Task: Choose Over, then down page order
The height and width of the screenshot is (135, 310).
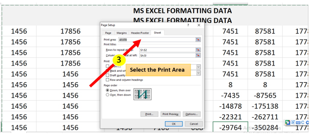Action: click(107, 95)
